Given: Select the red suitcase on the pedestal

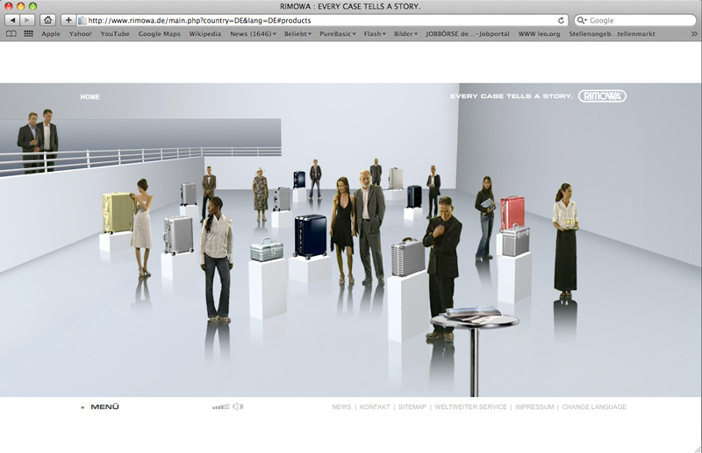Looking at the screenshot, I should click(512, 212).
